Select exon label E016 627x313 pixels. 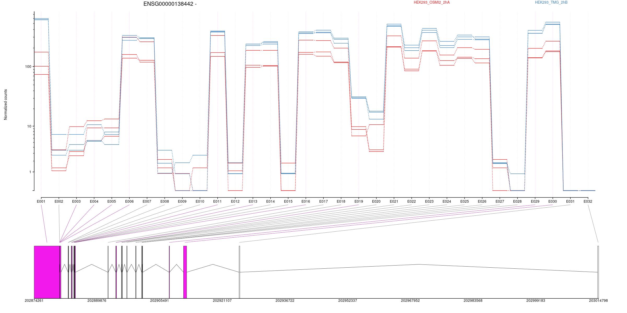tap(306, 201)
